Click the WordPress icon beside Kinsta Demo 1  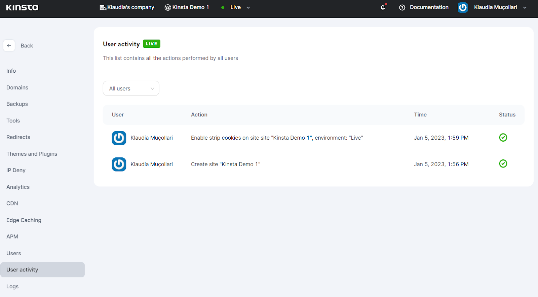click(x=168, y=7)
